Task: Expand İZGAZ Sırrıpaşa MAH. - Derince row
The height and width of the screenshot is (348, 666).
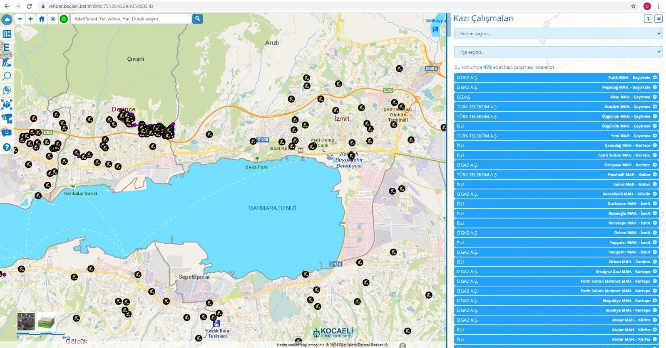Action: (x=557, y=165)
